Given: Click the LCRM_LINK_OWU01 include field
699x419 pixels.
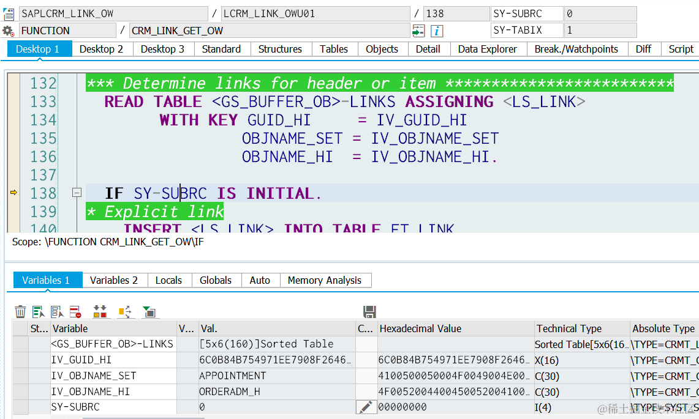Looking at the screenshot, I should [x=315, y=14].
